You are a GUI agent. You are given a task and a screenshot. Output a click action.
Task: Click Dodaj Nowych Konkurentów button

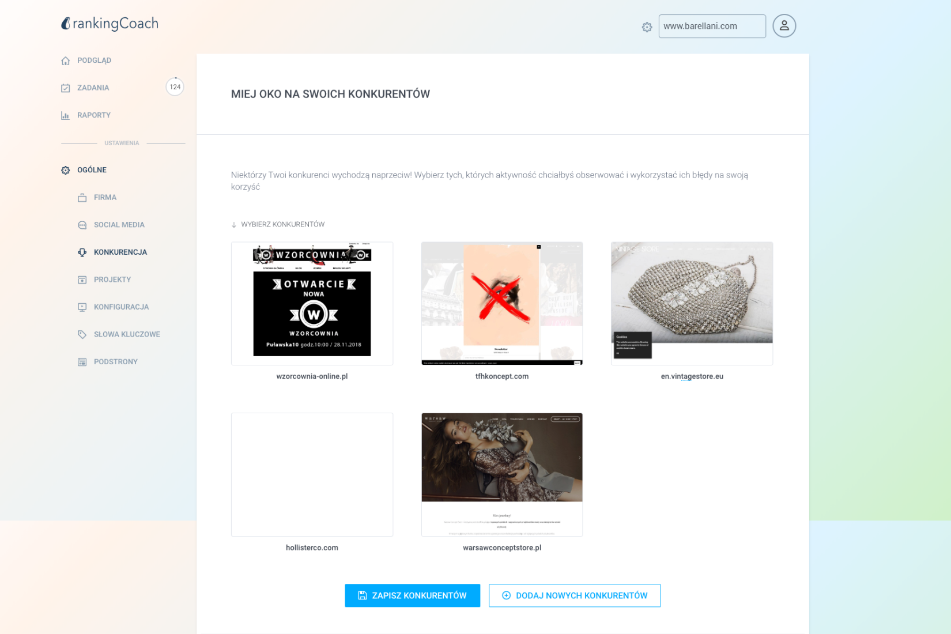click(x=574, y=595)
